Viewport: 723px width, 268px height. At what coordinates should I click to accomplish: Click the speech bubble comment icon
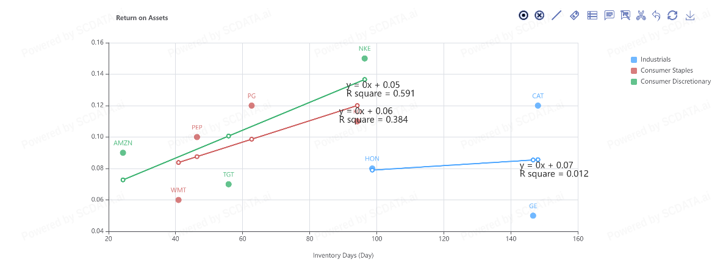tap(609, 15)
